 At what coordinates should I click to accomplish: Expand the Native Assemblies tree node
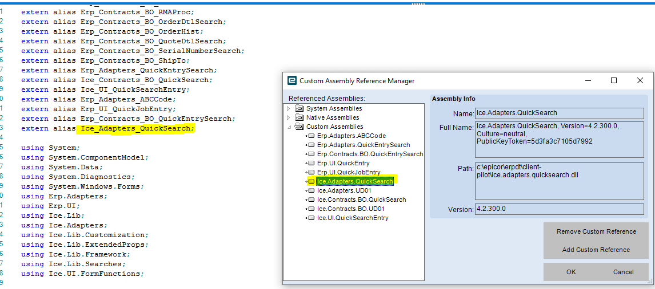coord(289,117)
